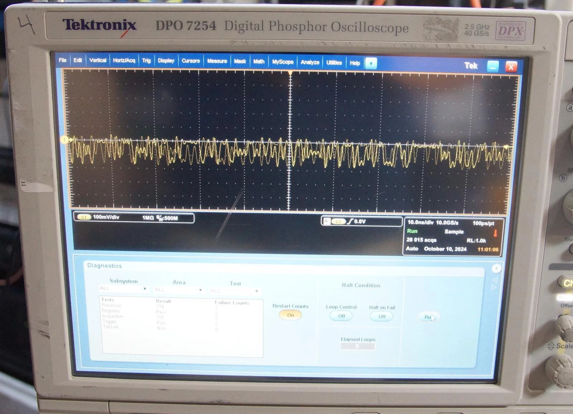This screenshot has height=414, width=573.
Task: Click the 28 015 acqs counter
Action: (x=421, y=240)
